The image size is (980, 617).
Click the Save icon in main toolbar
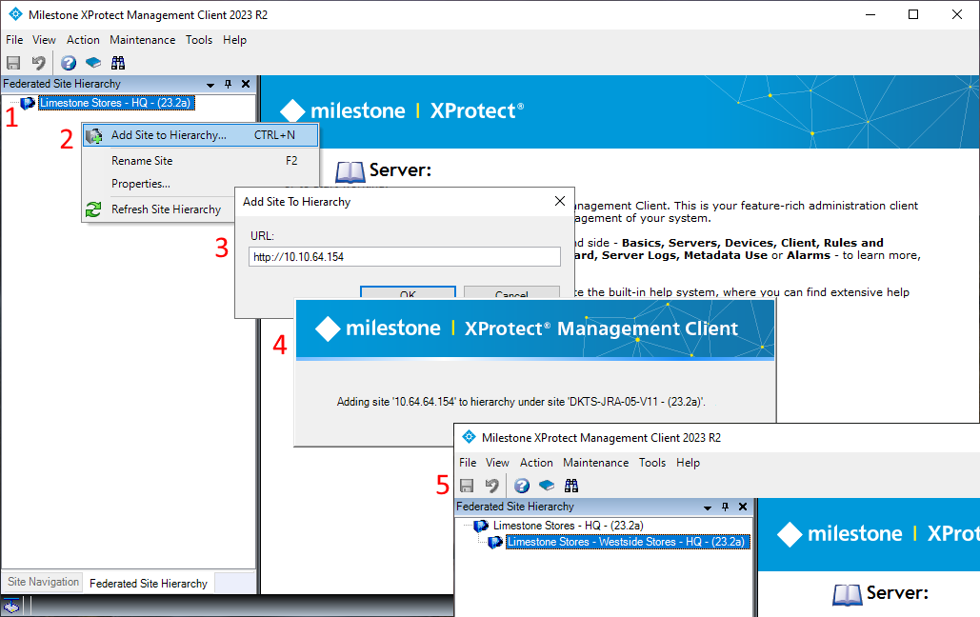13,63
